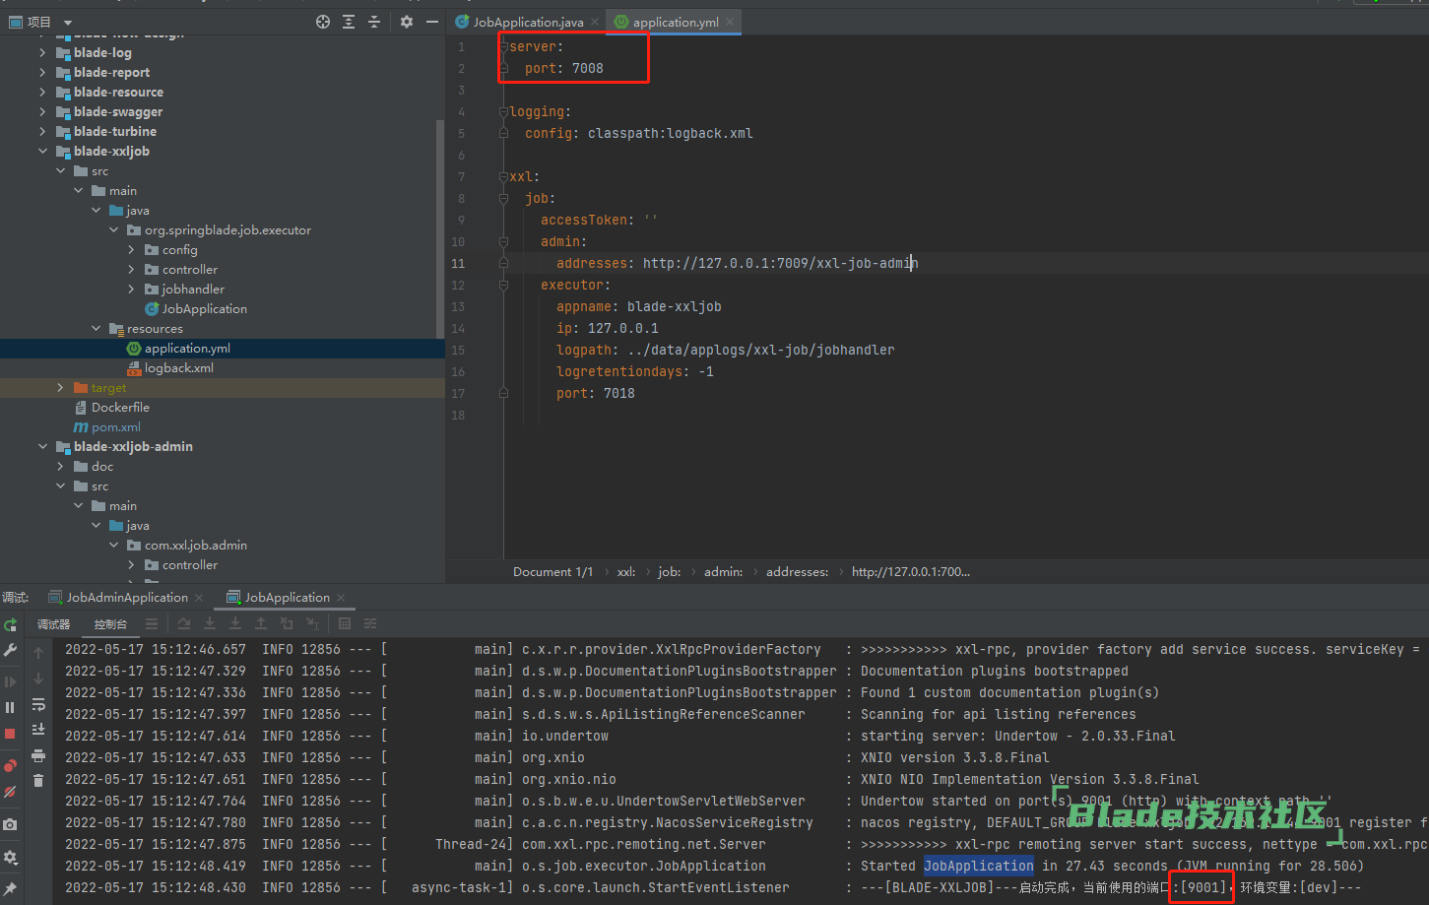Click the locate opened file target icon

click(x=323, y=22)
